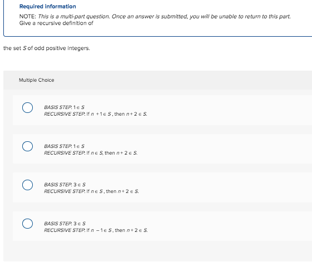Click 'Give a recursive definition of' text
The image size is (312, 267).
point(56,23)
